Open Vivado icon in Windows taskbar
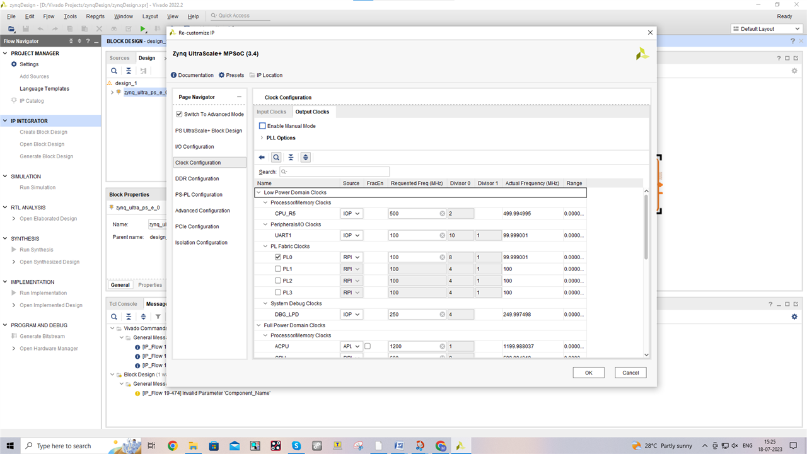Viewport: 807px width, 454px height. [461, 446]
